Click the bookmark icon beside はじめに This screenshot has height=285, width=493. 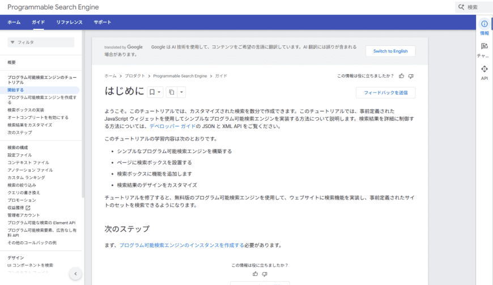pos(152,92)
